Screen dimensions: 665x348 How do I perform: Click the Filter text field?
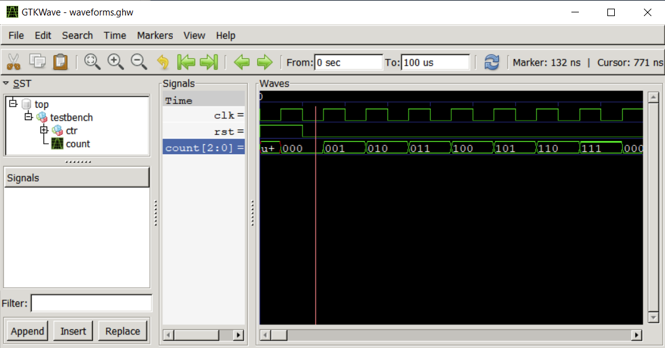(91, 303)
